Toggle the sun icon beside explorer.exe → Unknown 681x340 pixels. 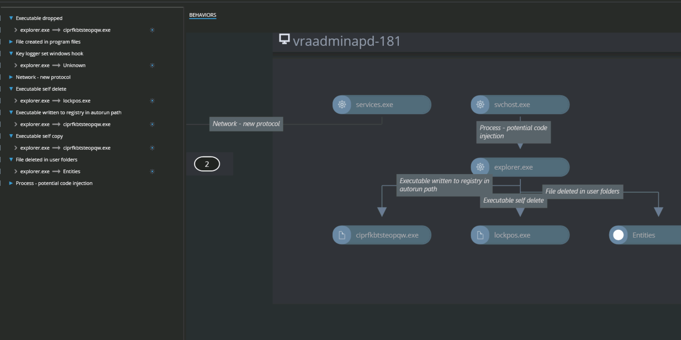(x=152, y=65)
